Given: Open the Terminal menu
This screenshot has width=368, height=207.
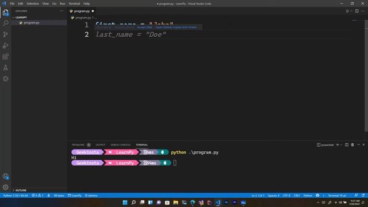Looking at the screenshot, I should click(x=74, y=3).
